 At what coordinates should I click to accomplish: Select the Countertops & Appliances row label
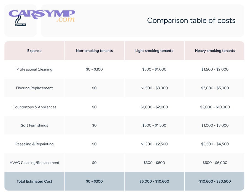coord(34,107)
